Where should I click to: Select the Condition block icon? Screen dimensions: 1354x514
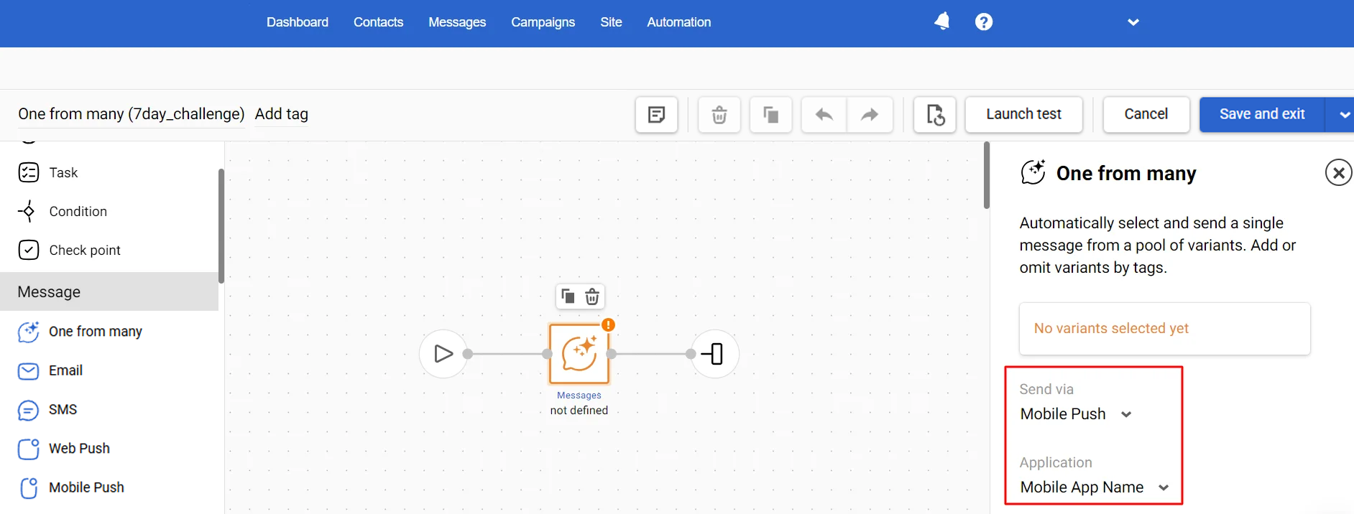(27, 211)
